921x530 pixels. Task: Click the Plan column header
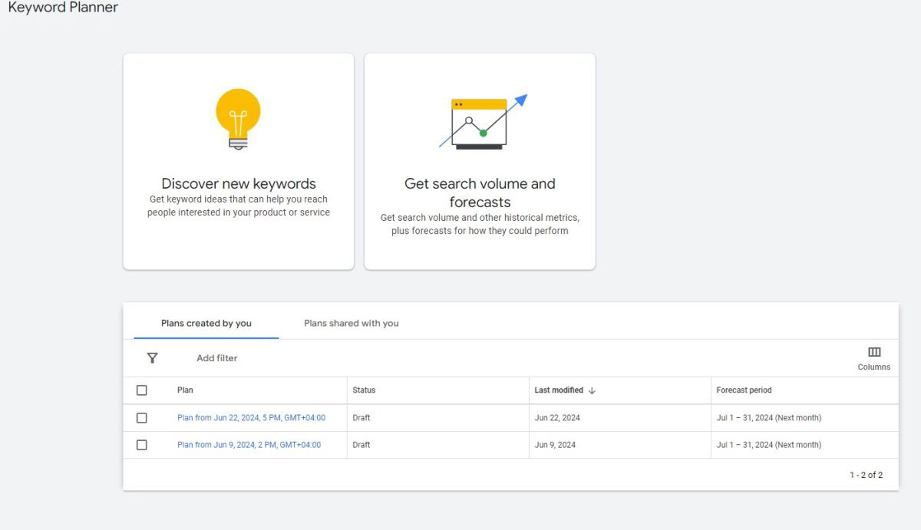[185, 390]
